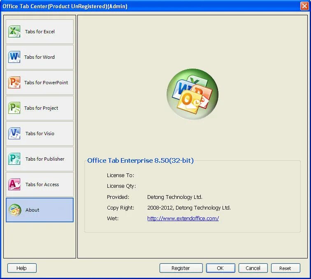Image resolution: width=311 pixels, height=279 pixels.
Task: Click the Reset button
Action: 285,268
